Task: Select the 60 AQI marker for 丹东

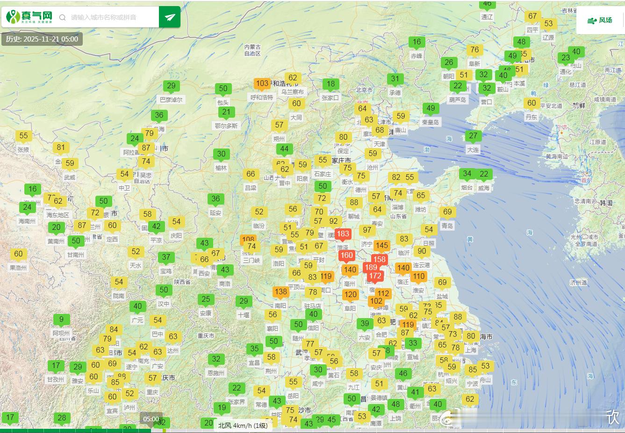Action: click(532, 103)
